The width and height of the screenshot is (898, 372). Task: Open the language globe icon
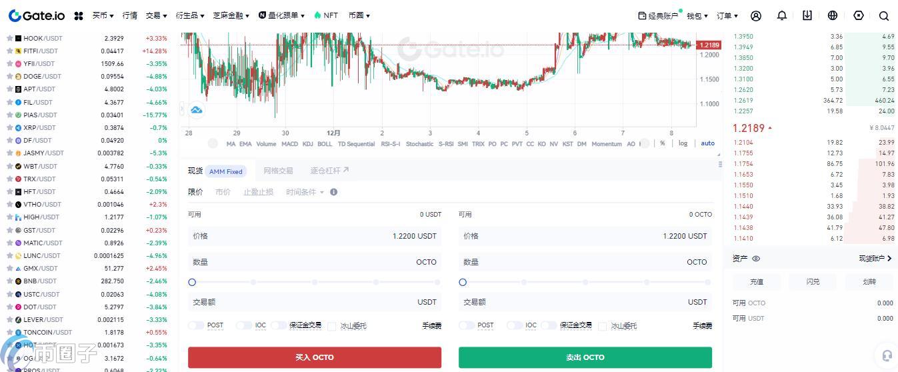[832, 15]
